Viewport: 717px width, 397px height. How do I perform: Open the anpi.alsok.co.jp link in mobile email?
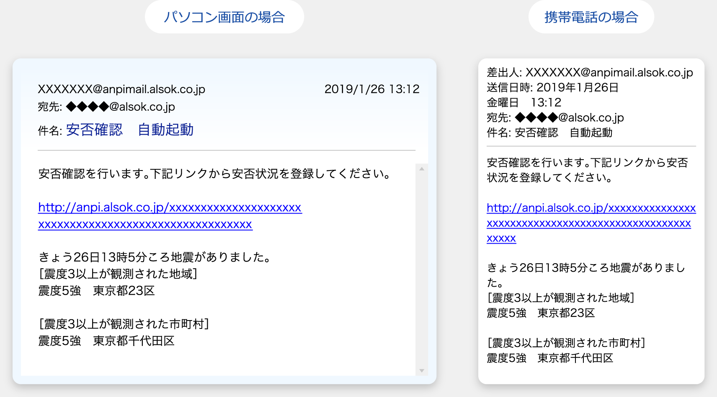point(591,208)
